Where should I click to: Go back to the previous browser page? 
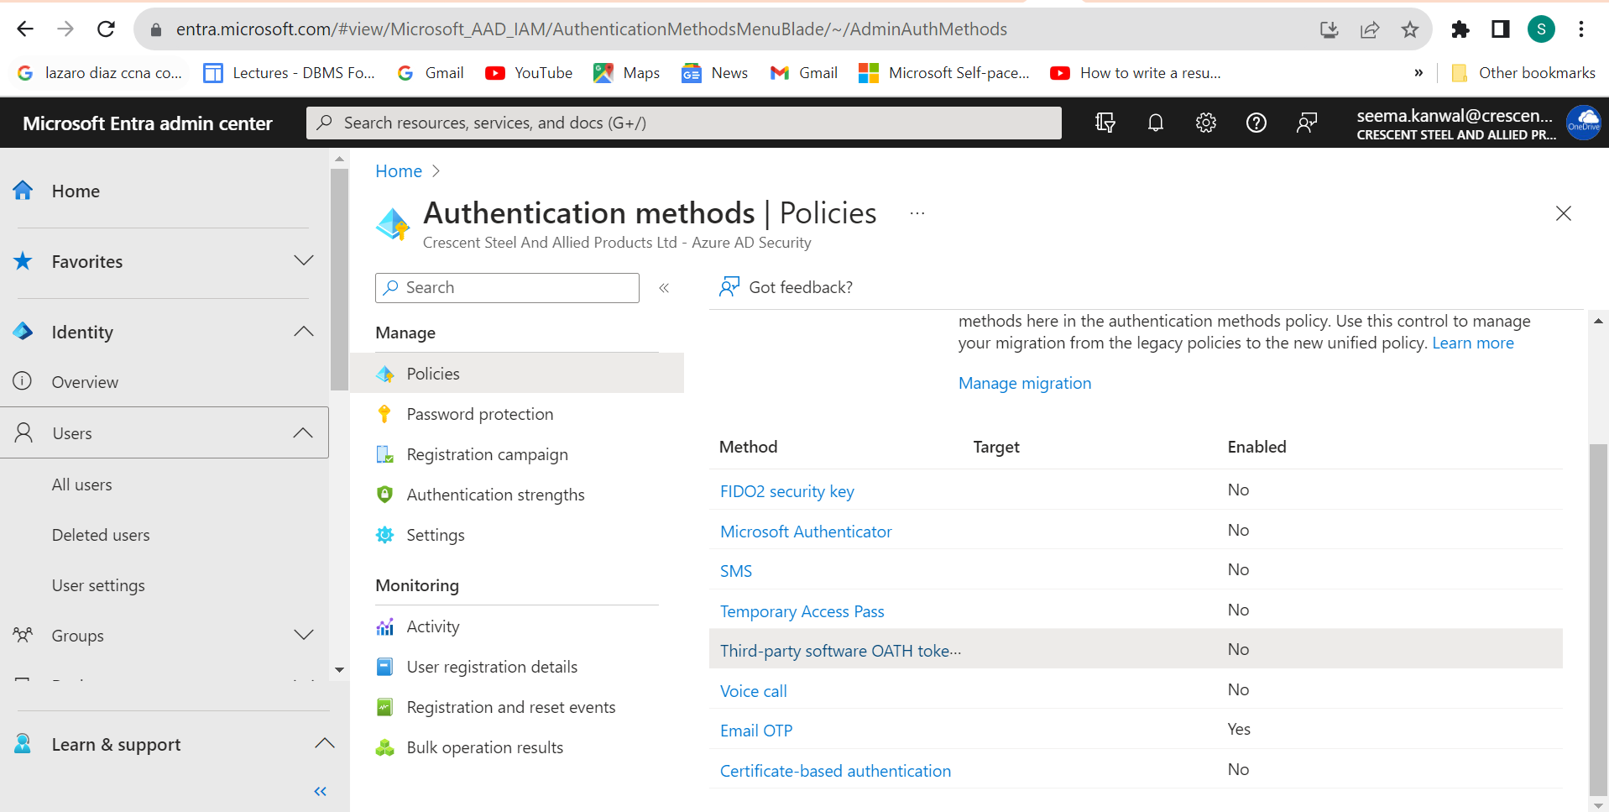click(x=25, y=29)
